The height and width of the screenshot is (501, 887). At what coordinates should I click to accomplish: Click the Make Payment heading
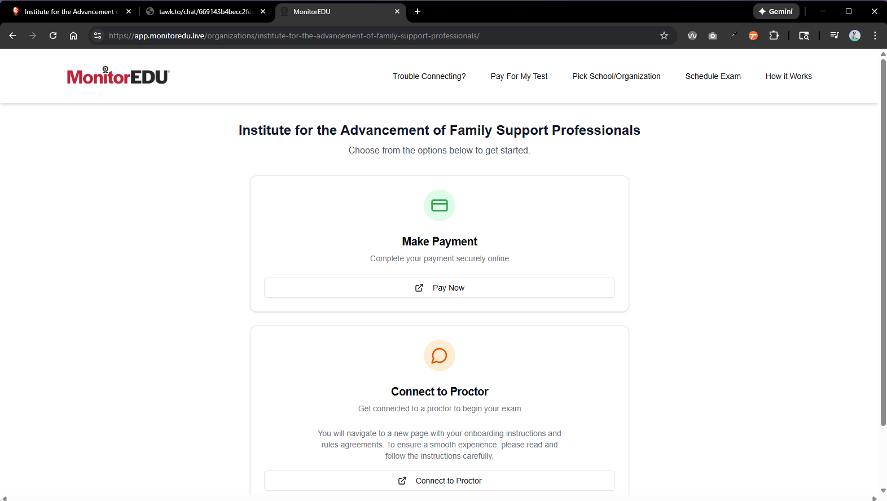(x=440, y=241)
